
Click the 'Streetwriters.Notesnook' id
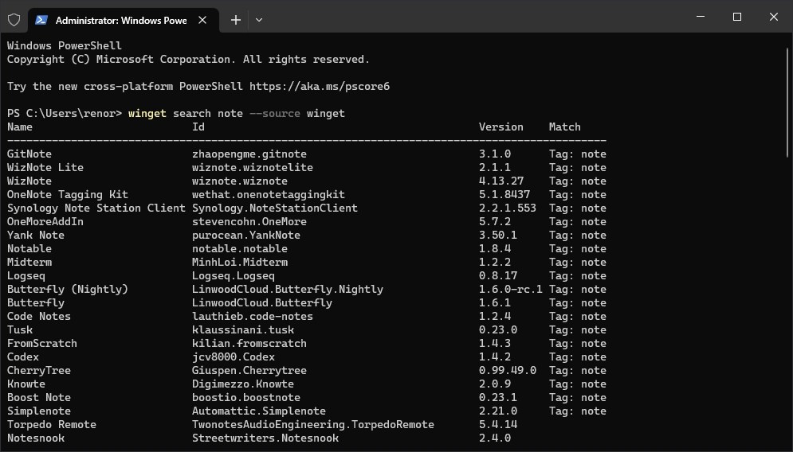coord(265,438)
